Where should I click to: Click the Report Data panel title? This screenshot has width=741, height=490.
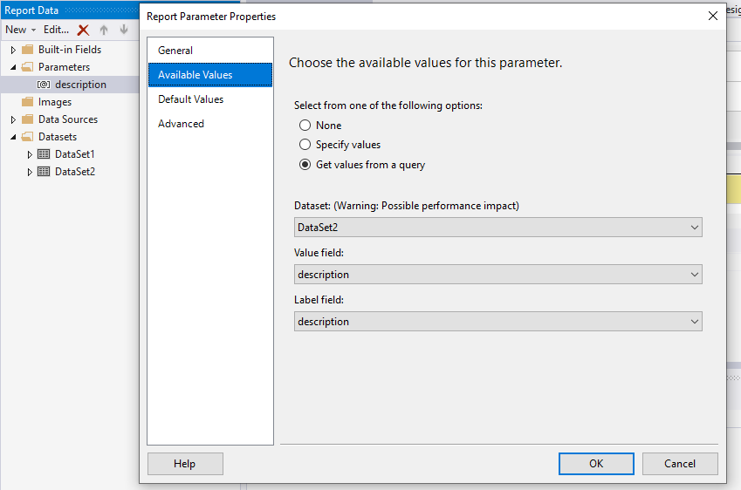coord(31,10)
